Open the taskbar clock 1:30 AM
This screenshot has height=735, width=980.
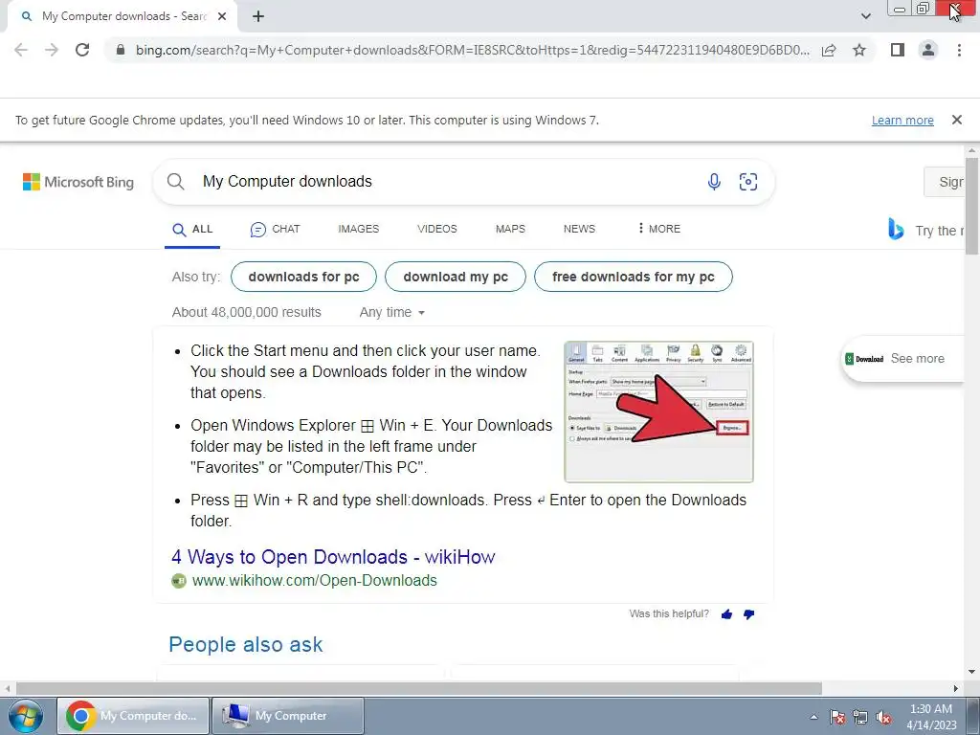point(931,717)
